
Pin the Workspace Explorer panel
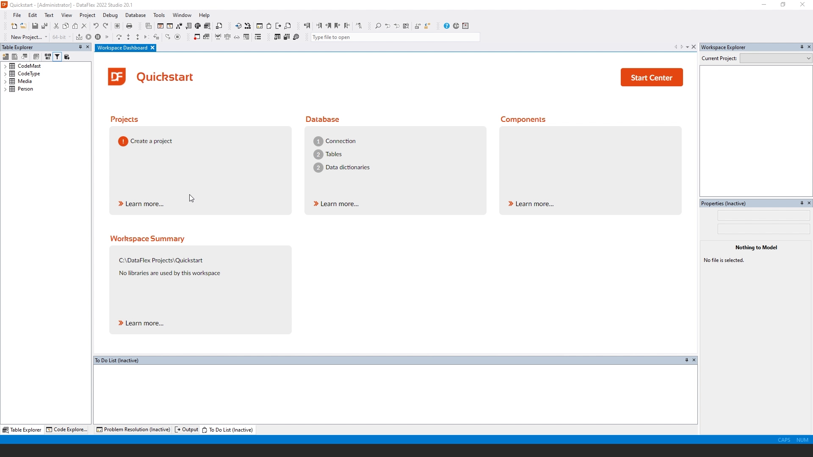pos(802,47)
